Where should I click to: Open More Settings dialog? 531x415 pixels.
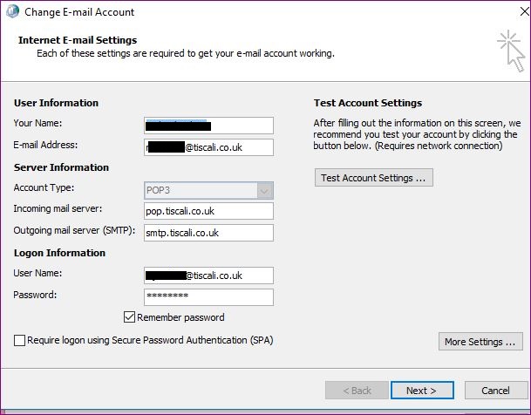click(482, 342)
